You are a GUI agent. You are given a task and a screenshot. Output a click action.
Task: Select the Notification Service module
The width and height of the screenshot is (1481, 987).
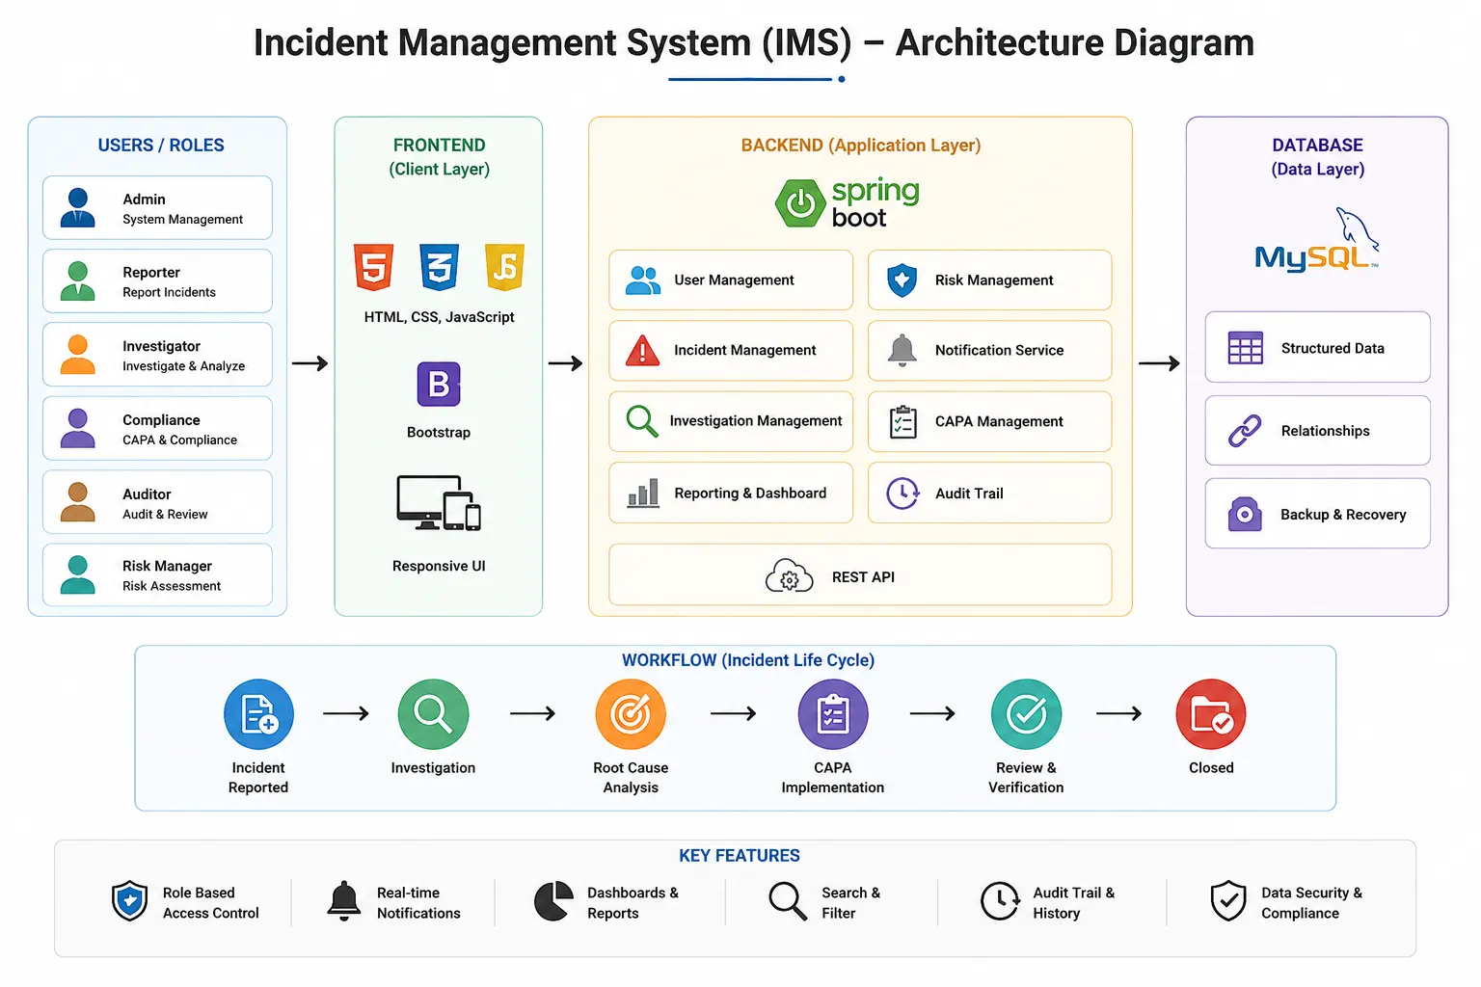point(989,351)
